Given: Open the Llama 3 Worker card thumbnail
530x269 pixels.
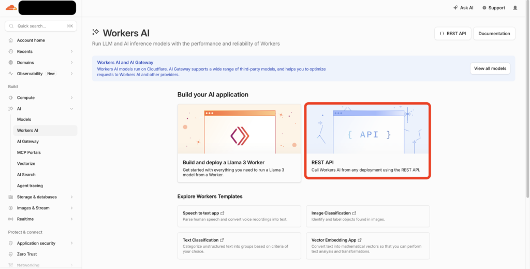Looking at the screenshot, I should coord(239,129).
